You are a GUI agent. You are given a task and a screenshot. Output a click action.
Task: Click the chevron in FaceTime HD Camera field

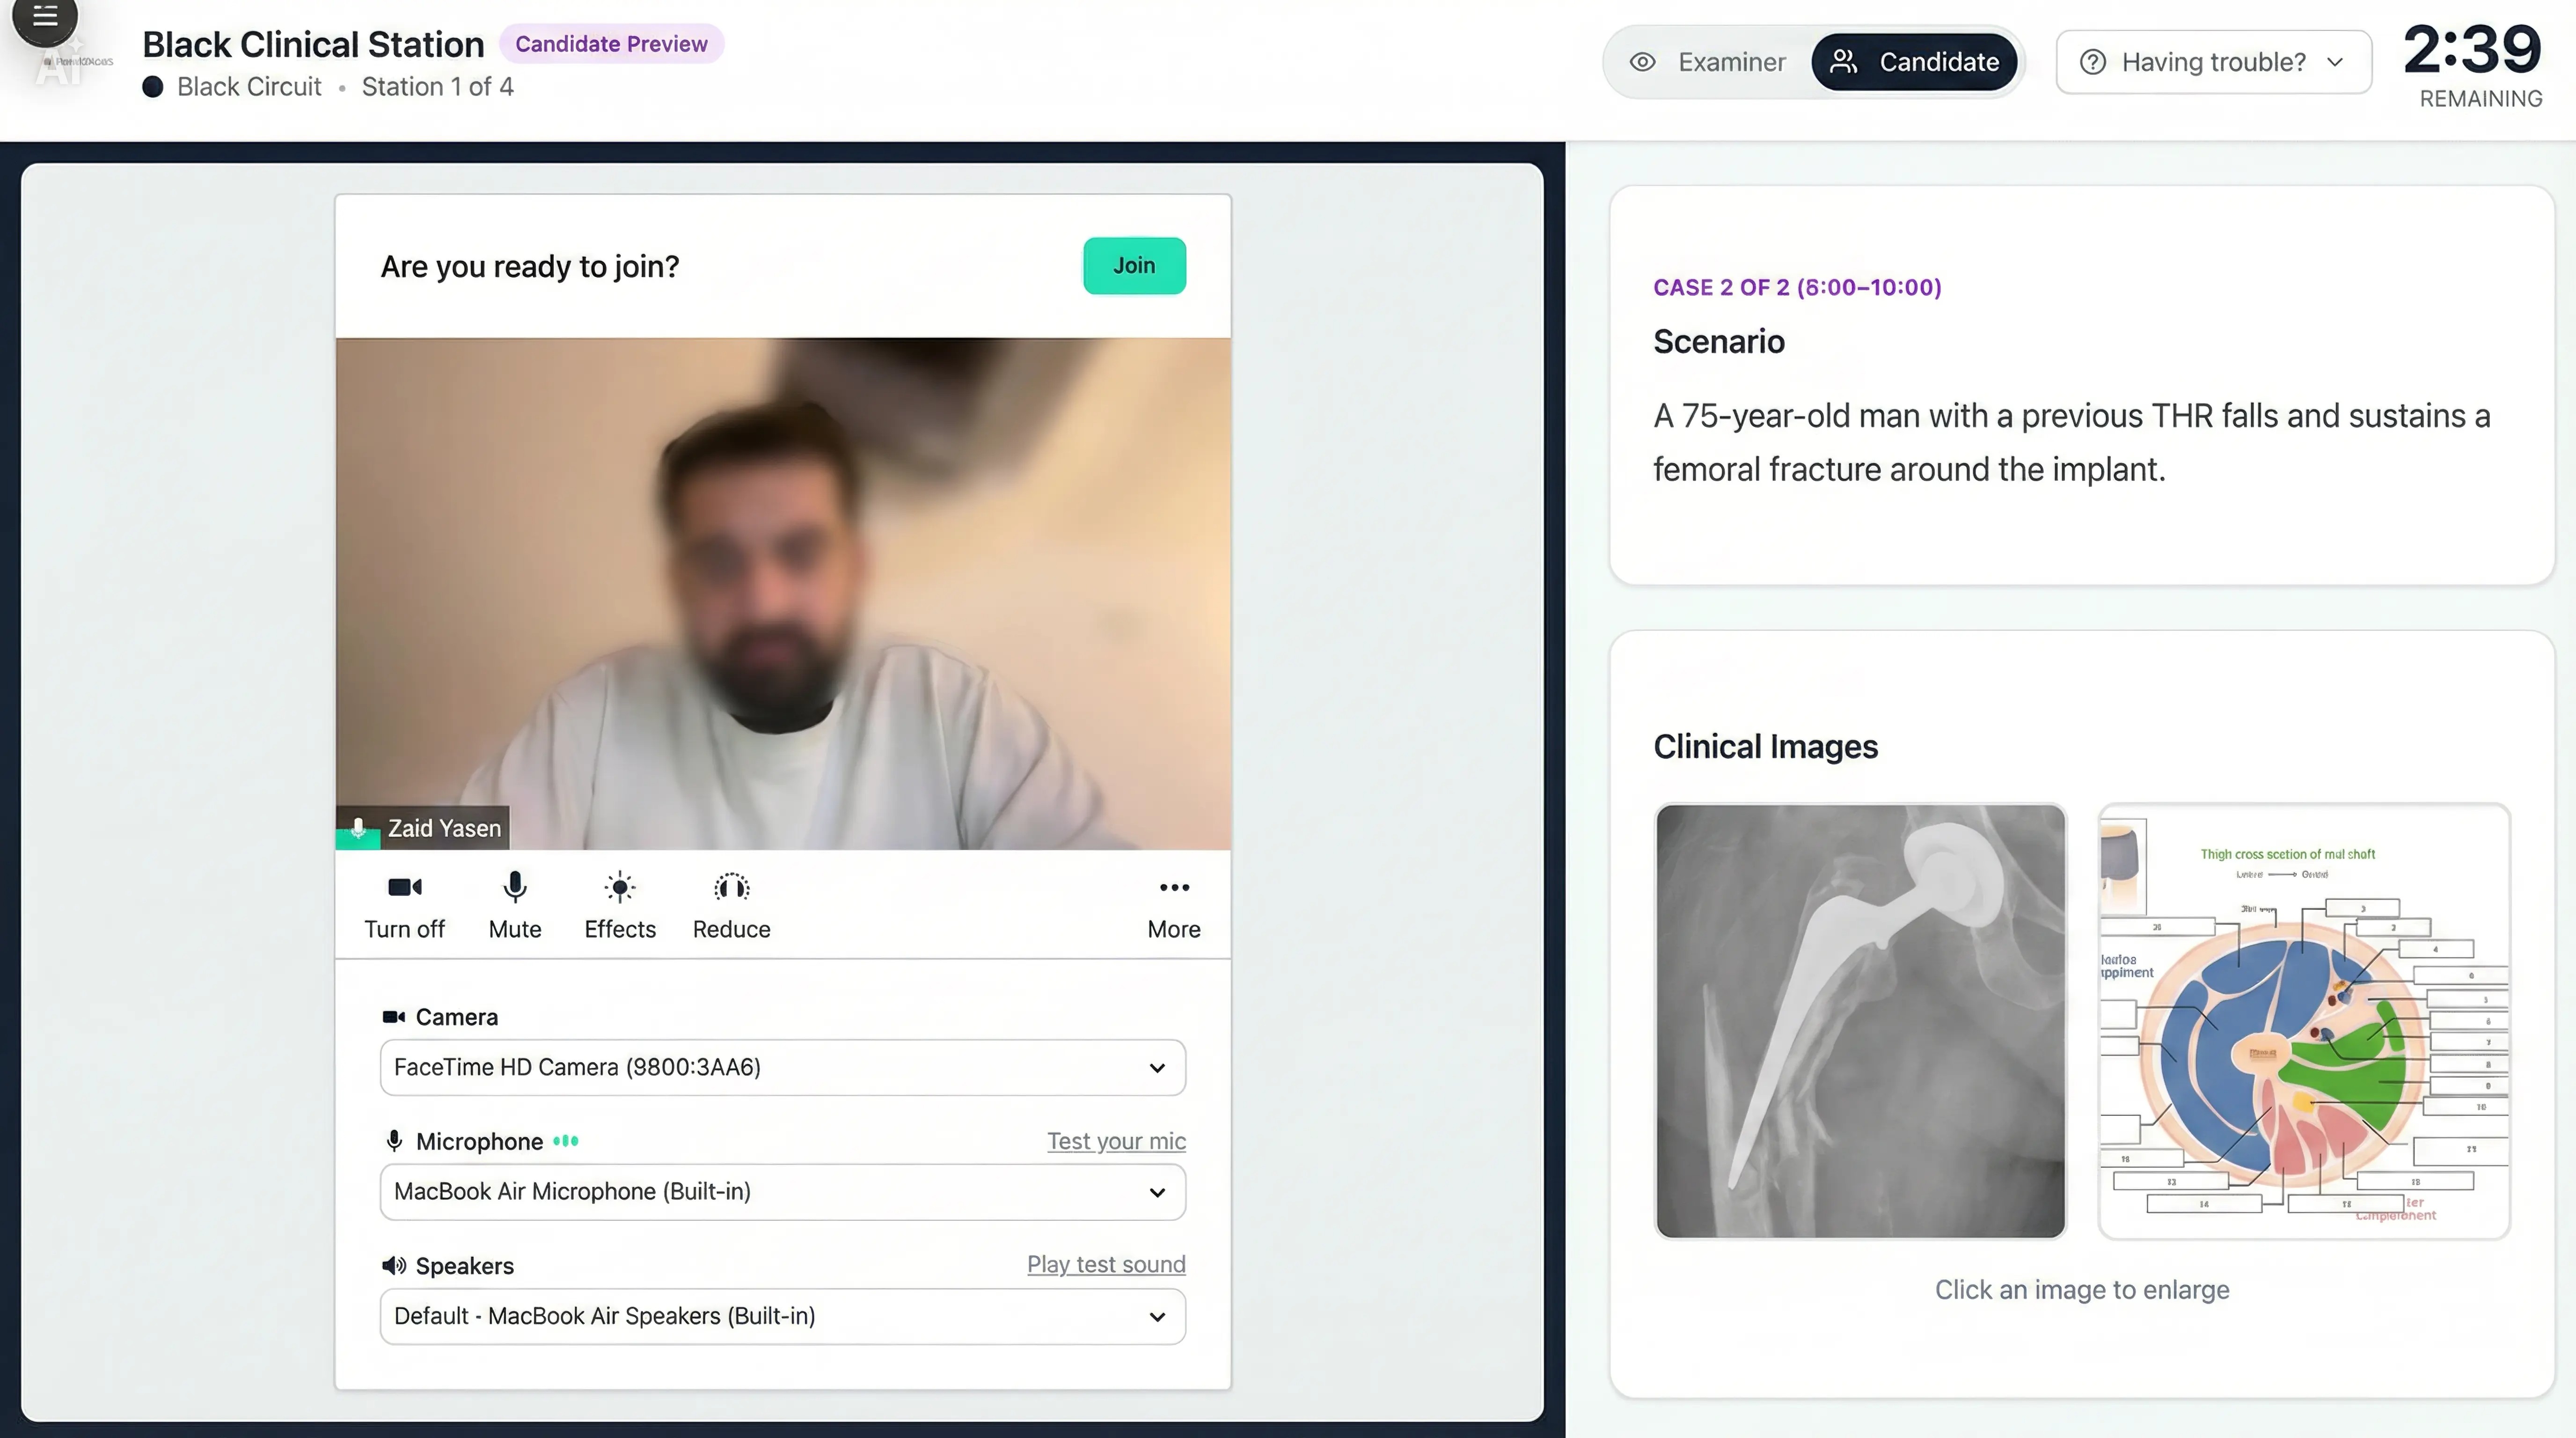(x=1157, y=1068)
